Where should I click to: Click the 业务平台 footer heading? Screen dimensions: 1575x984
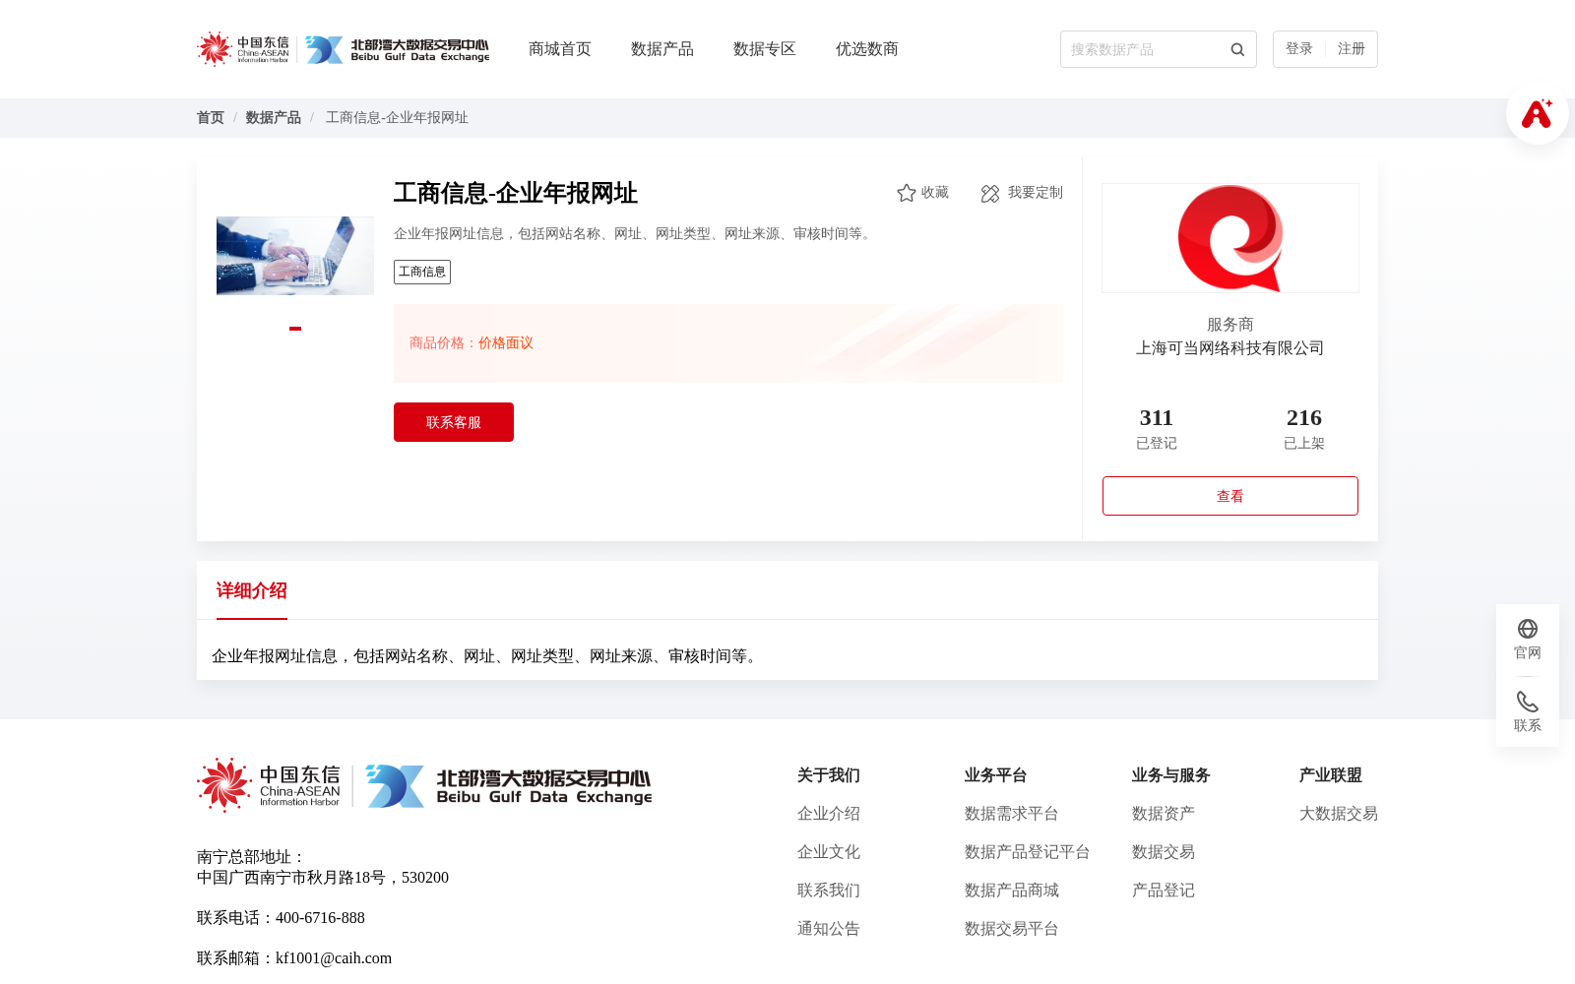996,775
